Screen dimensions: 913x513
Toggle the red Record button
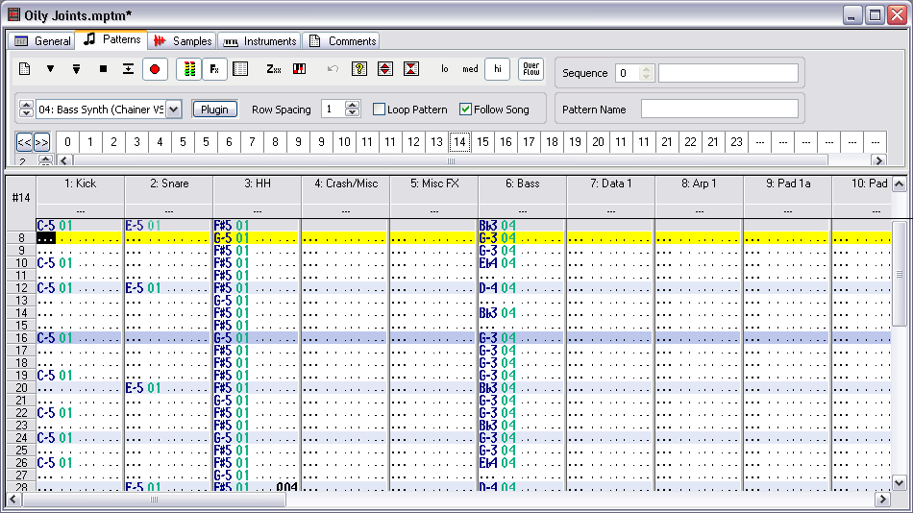154,69
